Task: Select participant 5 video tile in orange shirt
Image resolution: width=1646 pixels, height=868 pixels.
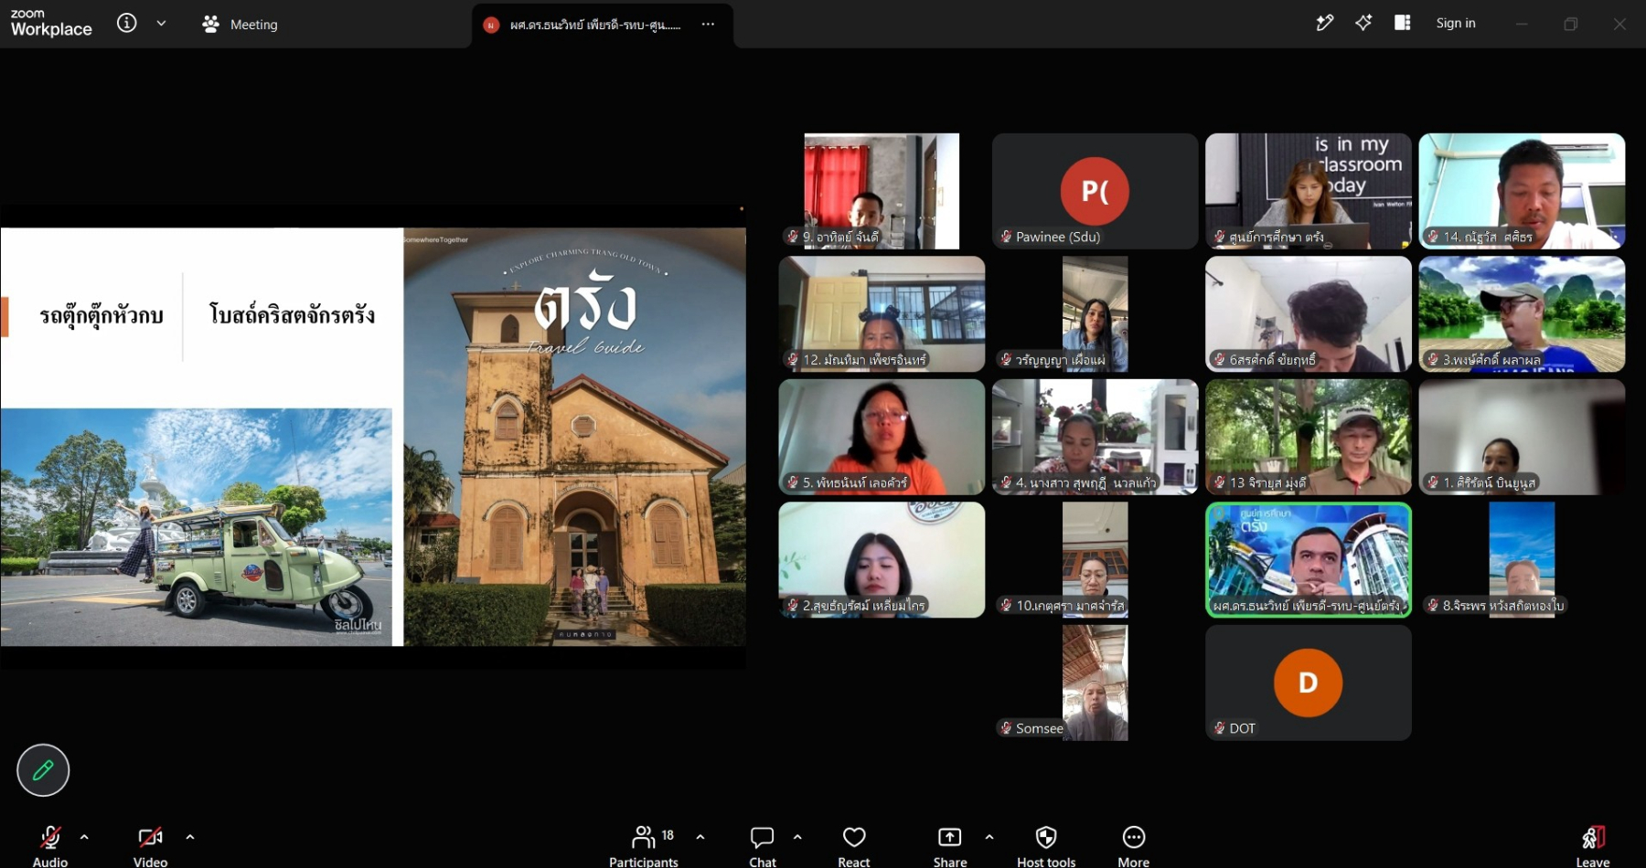Action: tap(882, 437)
